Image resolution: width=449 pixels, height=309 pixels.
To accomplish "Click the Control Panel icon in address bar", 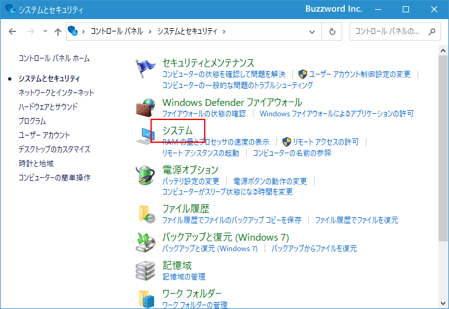I will (73, 31).
